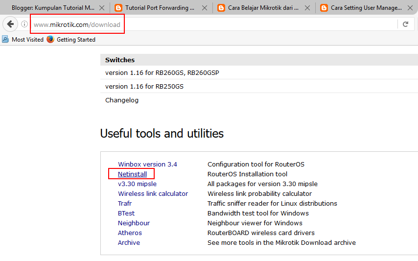Image resolution: width=418 pixels, height=261 pixels.
Task: Go back with the browser back arrow
Action: pyautogui.click(x=10, y=24)
